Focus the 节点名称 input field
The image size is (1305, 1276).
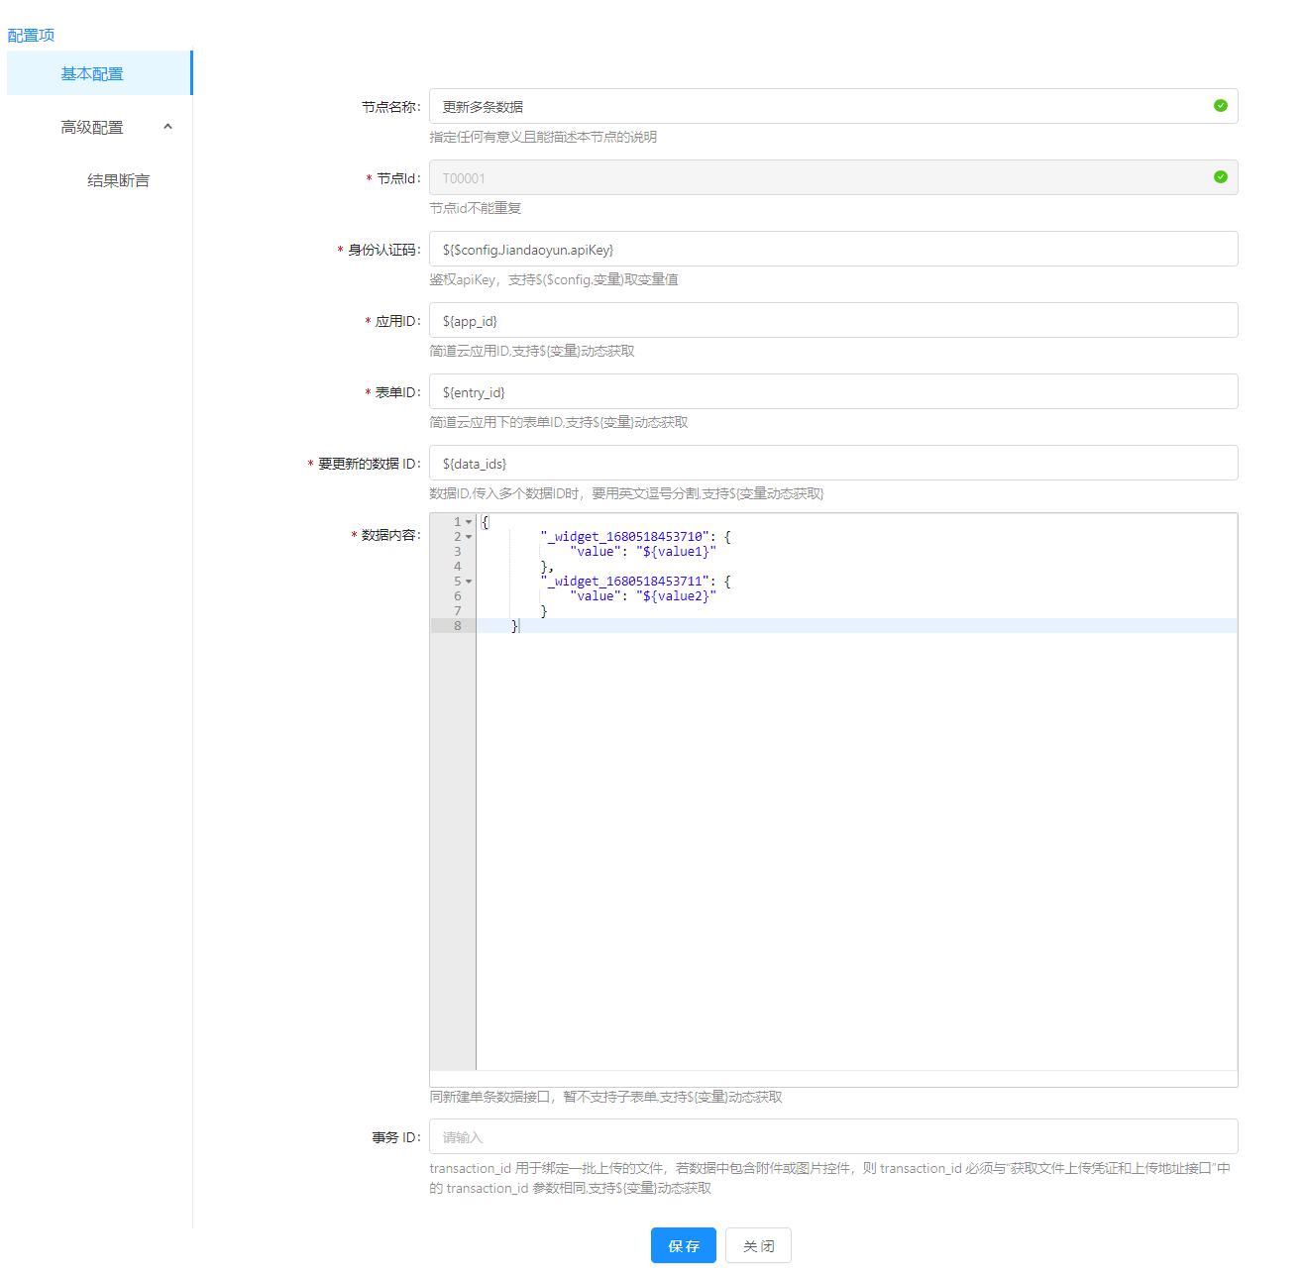point(833,106)
